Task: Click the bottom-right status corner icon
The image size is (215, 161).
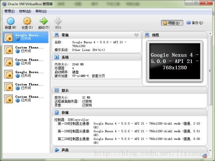Action: (x=205, y=156)
